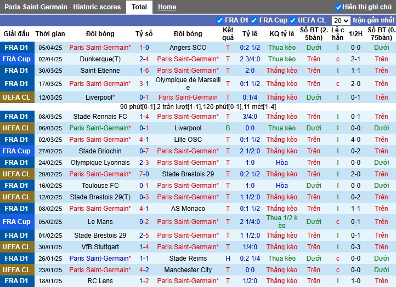Click the 0-7 score of Stade Briochin match
Image resolution: width=396 pixels, height=287 pixels.
[x=144, y=151]
